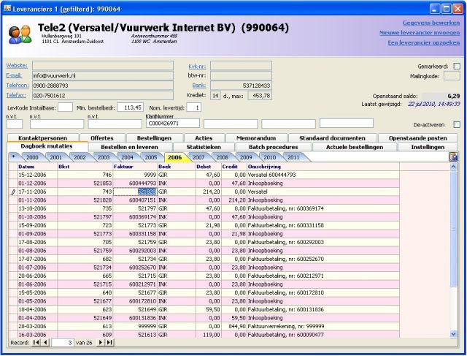This screenshot has height=356, width=467.
Task: Click Gegevens bewerken link
Action: [420, 22]
